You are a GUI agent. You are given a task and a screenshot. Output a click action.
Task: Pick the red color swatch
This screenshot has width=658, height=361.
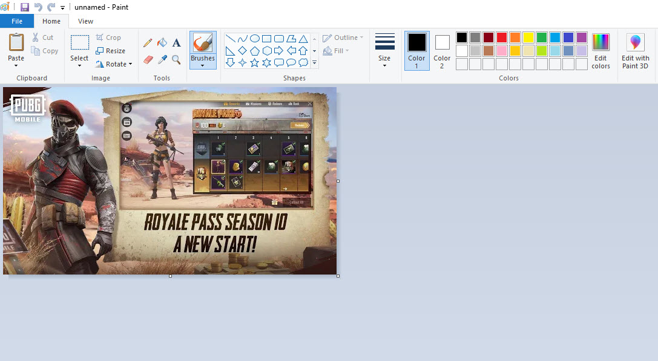[x=501, y=37]
